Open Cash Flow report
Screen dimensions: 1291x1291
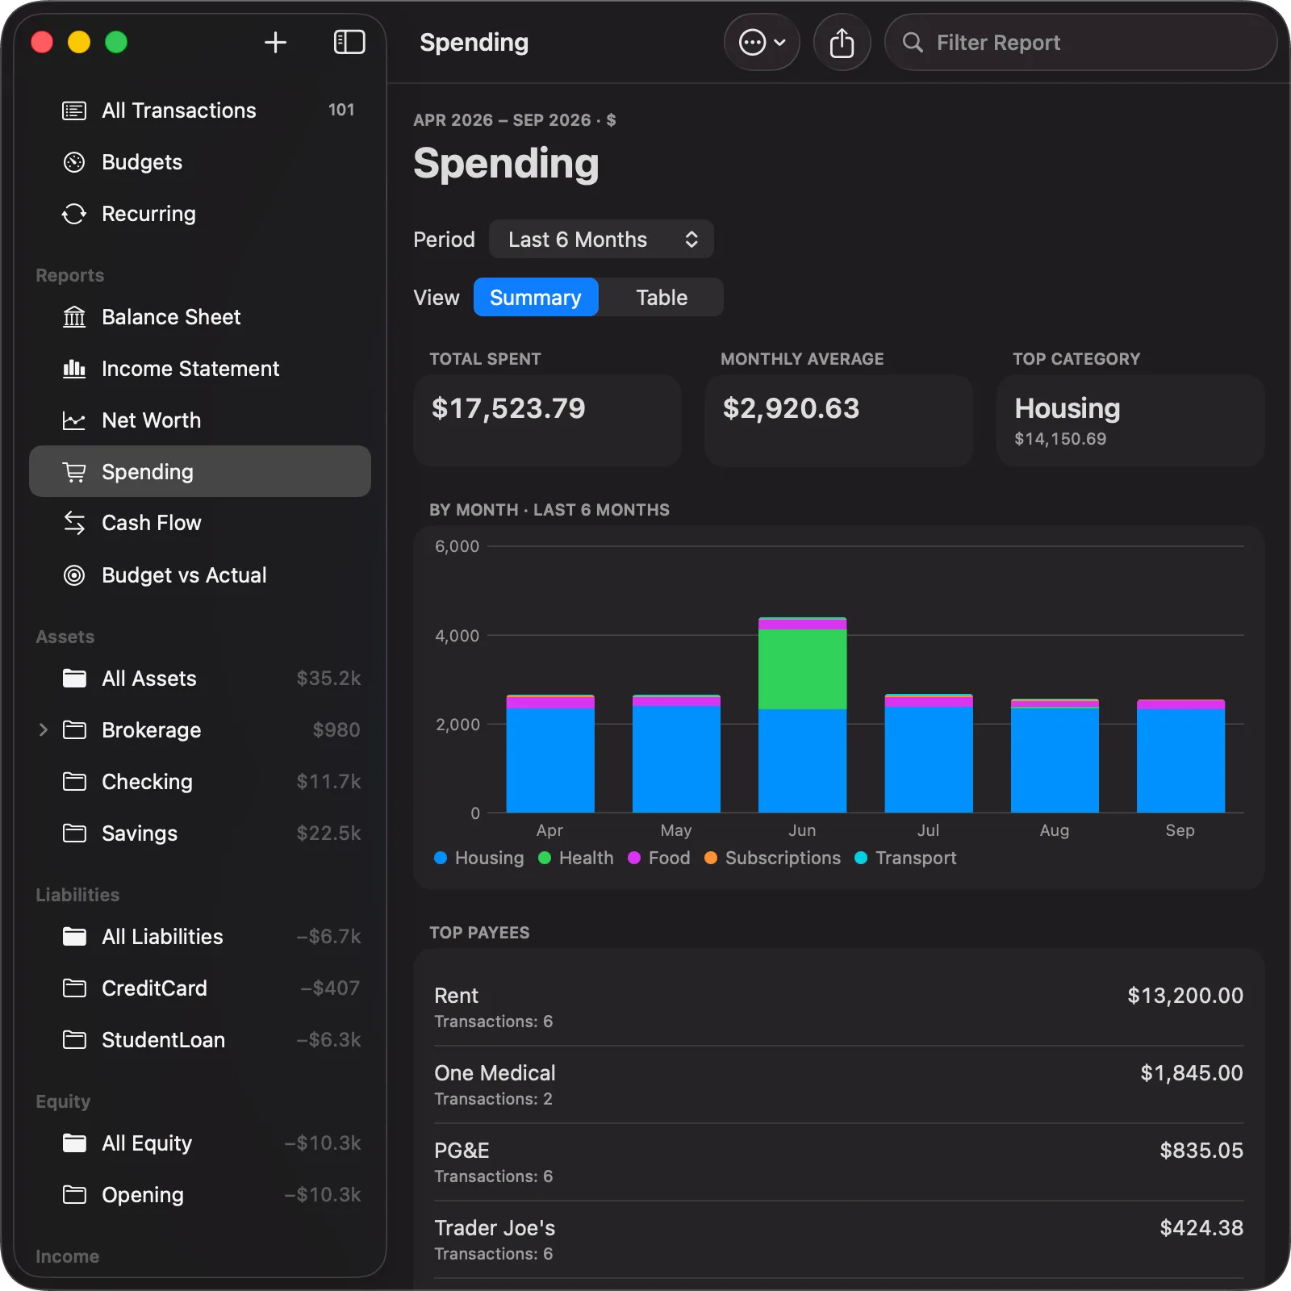click(200, 523)
